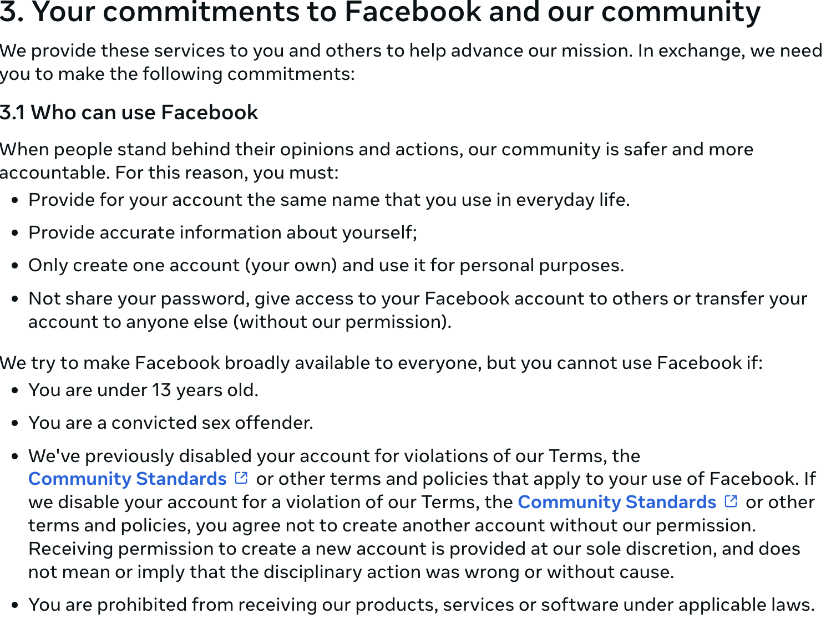Click bullet marker beside "You are under 13"
The height and width of the screenshot is (629, 826).
pos(16,390)
